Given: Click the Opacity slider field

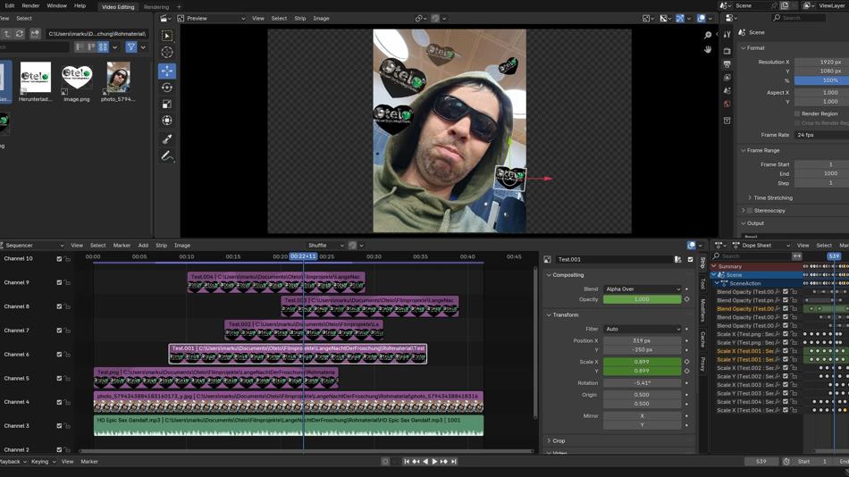Looking at the screenshot, I should (x=642, y=300).
